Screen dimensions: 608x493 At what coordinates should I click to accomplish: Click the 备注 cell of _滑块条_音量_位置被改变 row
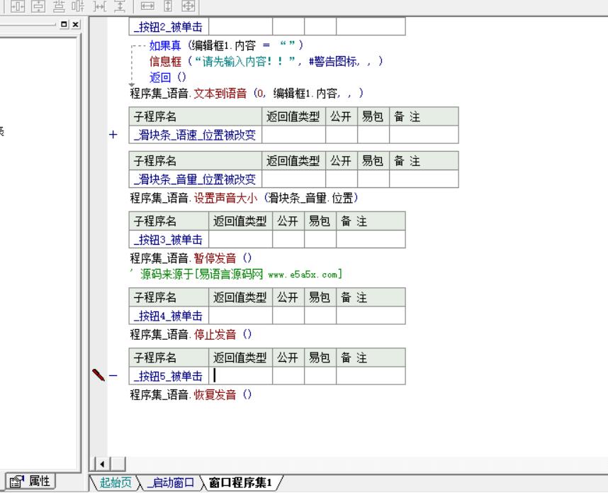point(424,179)
